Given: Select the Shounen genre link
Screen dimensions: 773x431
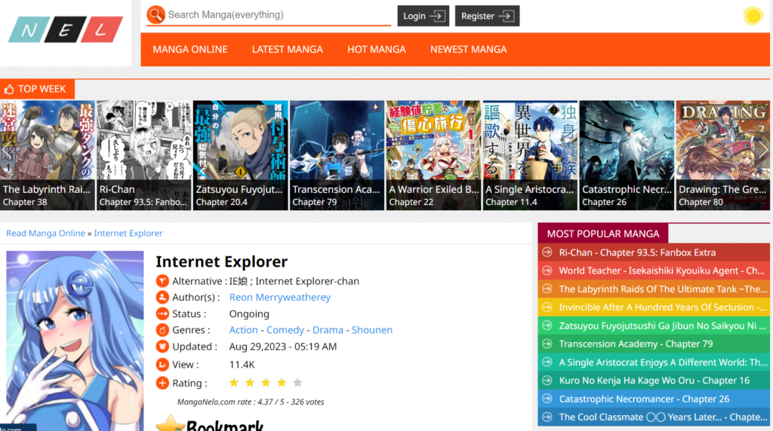Looking at the screenshot, I should (371, 330).
